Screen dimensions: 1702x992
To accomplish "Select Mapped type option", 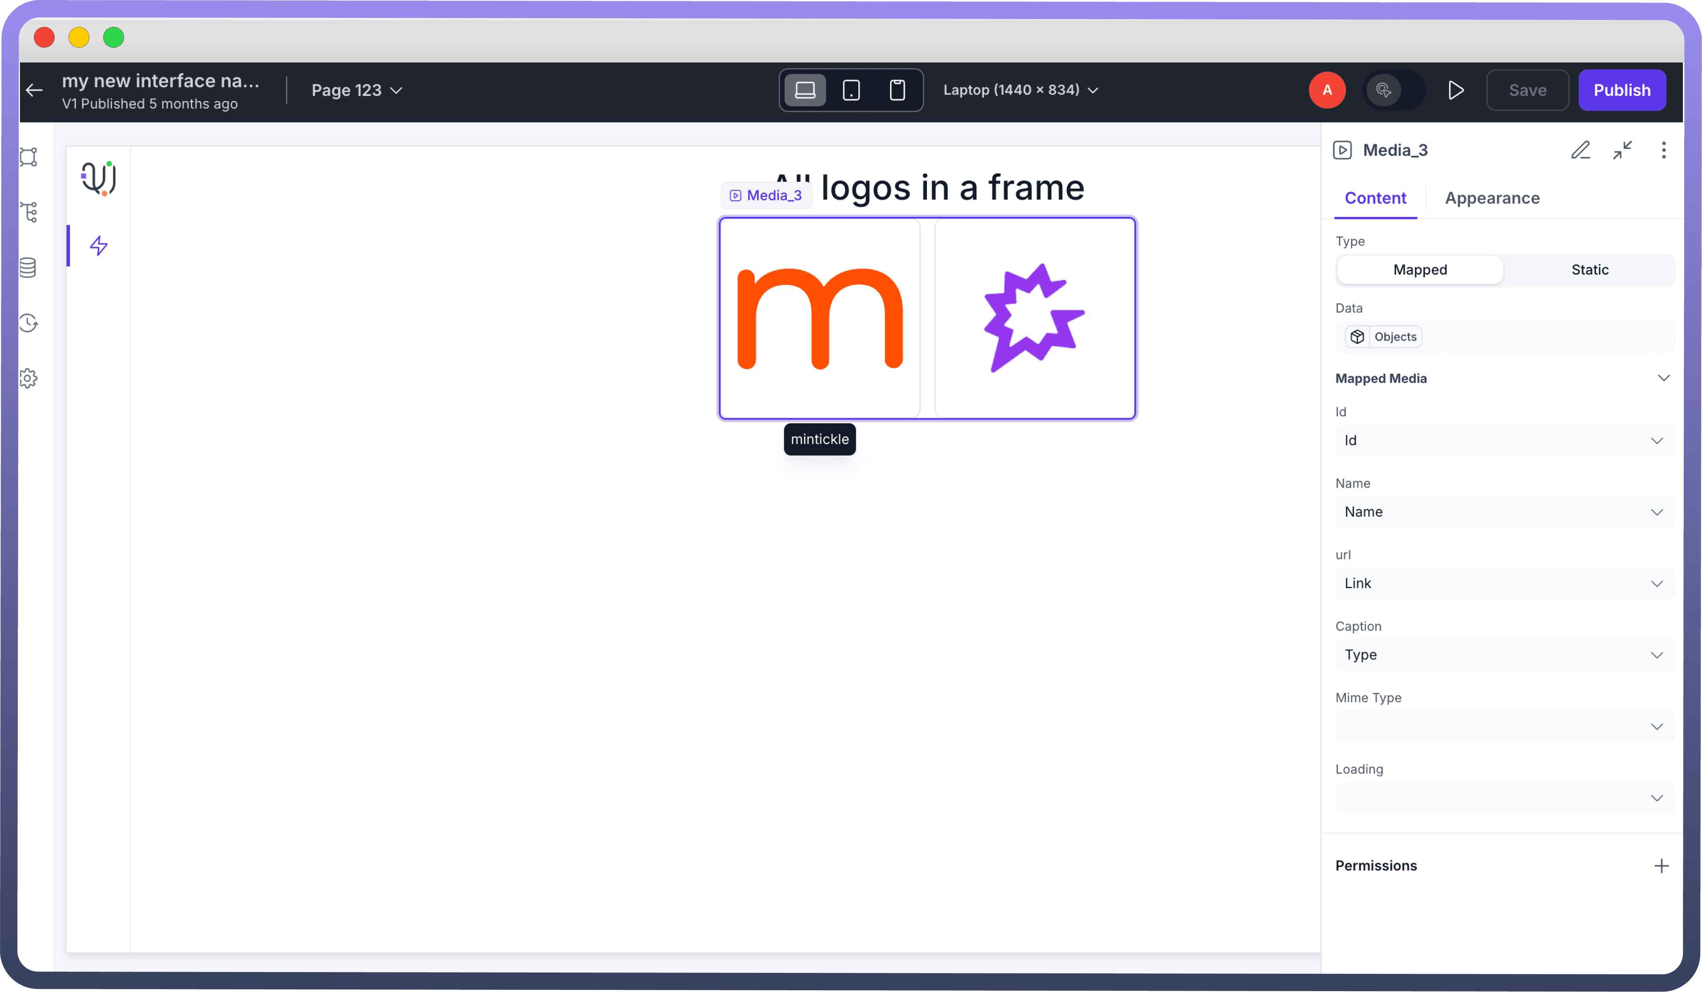I will click(x=1420, y=269).
